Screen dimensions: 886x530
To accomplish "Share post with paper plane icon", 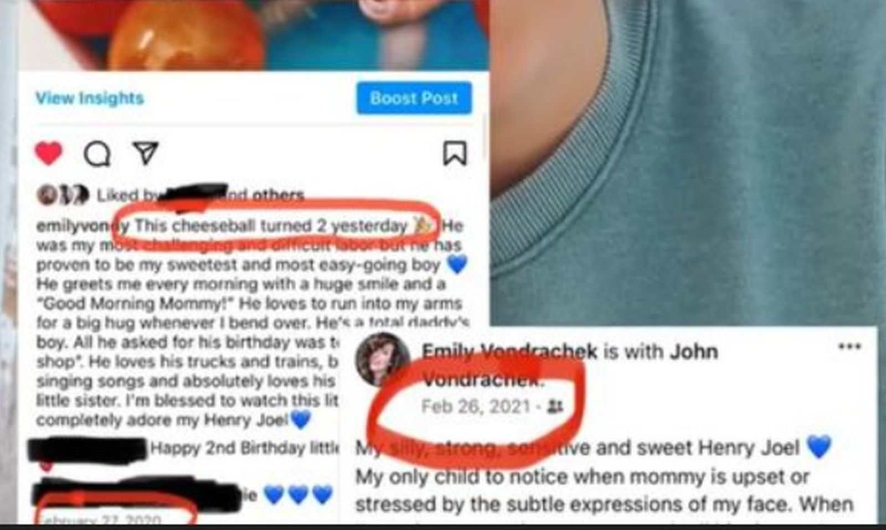I will tap(146, 153).
